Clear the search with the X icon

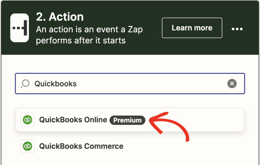(x=232, y=84)
